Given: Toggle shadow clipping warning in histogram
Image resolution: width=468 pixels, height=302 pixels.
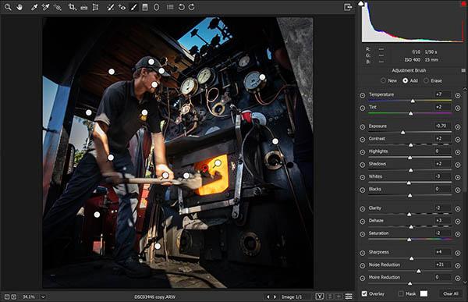Looking at the screenshot, I should tap(361, 3).
